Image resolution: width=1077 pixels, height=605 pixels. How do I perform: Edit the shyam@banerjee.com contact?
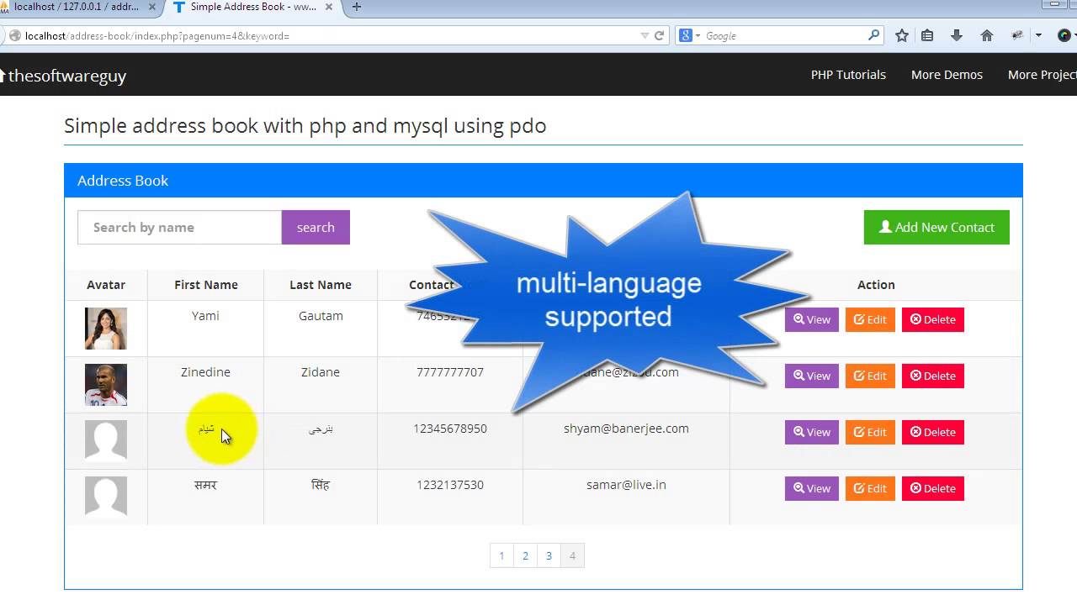point(870,432)
